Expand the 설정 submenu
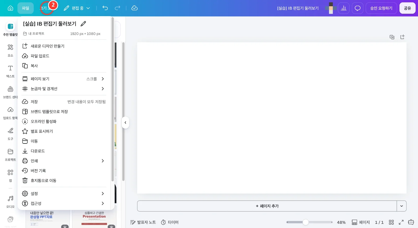 [64, 194]
